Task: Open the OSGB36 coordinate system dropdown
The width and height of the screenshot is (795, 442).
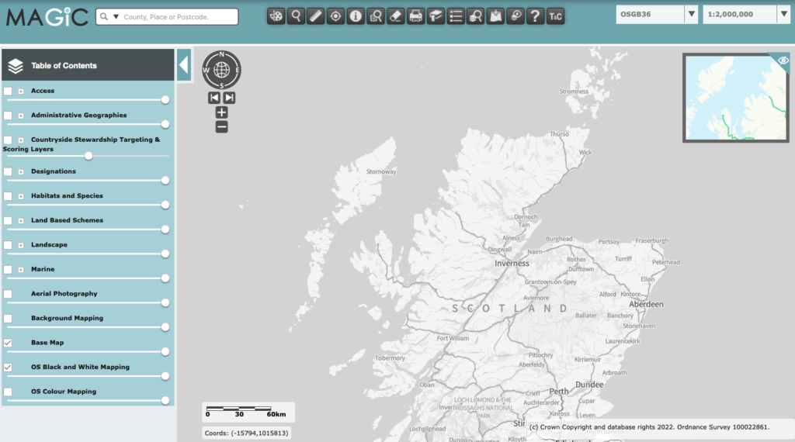Action: point(691,14)
